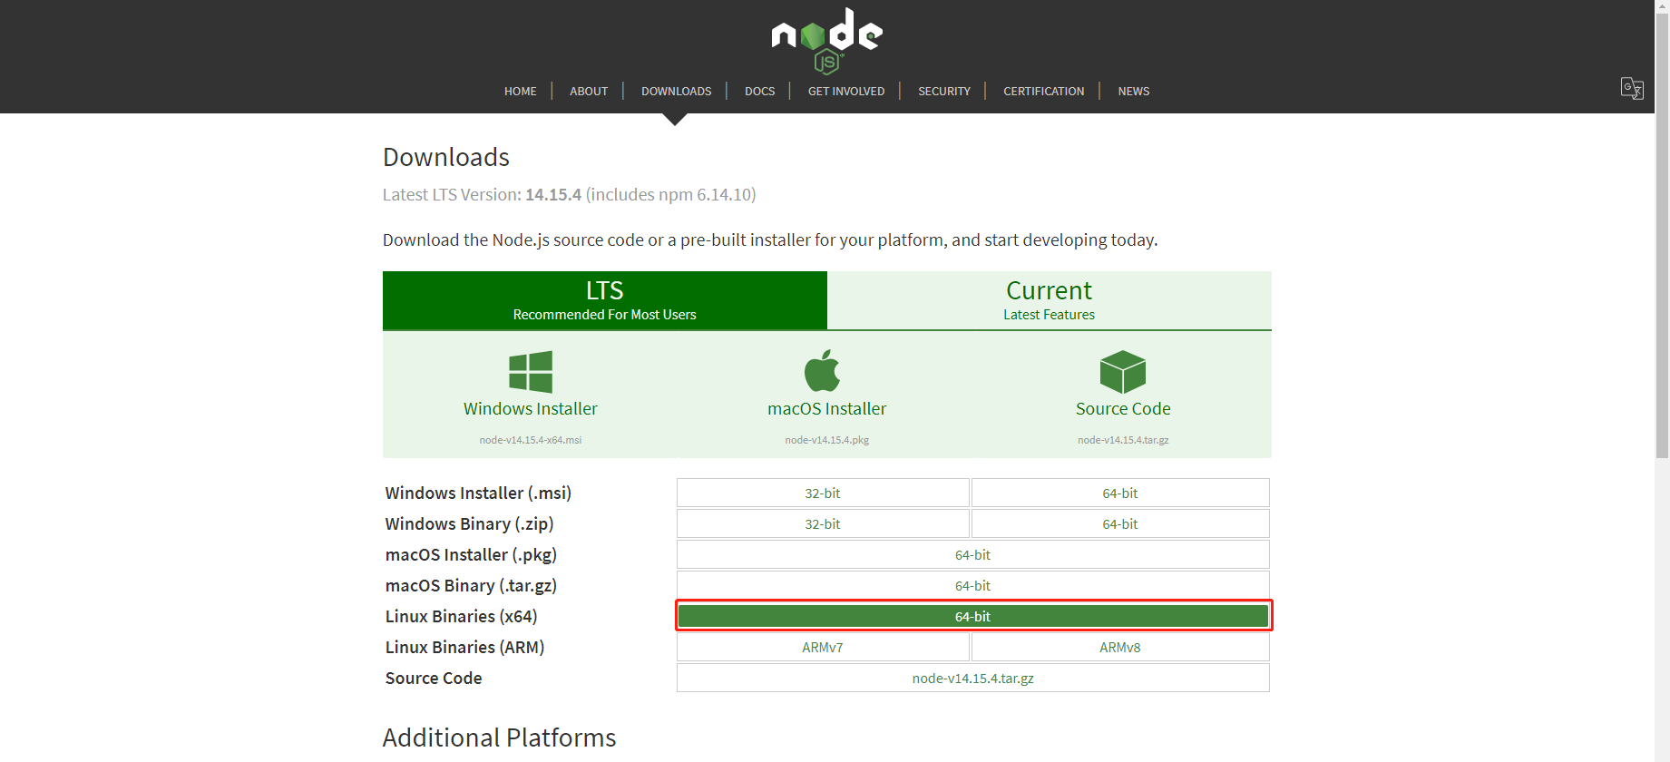The width and height of the screenshot is (1670, 762).
Task: Download Linux Binaries (x64) 64-bit
Action: (973, 616)
